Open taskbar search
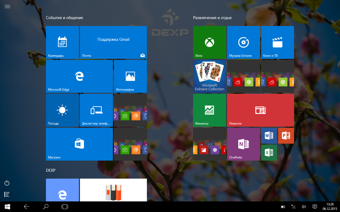The height and width of the screenshot is (212, 340). (x=46, y=207)
